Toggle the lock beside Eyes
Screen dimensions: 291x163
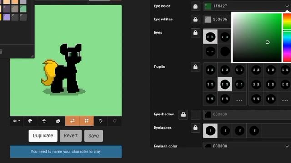pos(196,33)
